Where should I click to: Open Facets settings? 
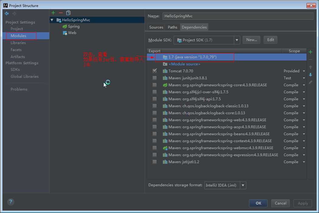tap(16, 50)
